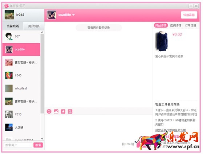Click the contact list scroll-down arrow
This screenshot has height=154, width=203.
tap(42, 139)
